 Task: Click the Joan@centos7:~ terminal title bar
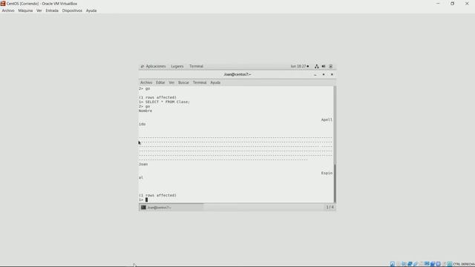(237, 74)
